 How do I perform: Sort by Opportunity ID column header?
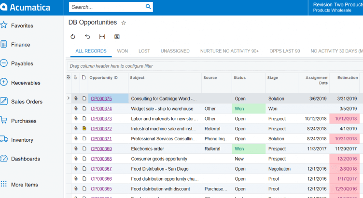pyautogui.click(x=103, y=78)
